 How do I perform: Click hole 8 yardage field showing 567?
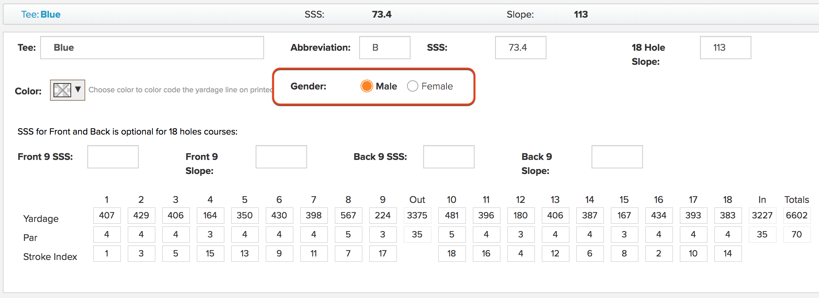[348, 215]
